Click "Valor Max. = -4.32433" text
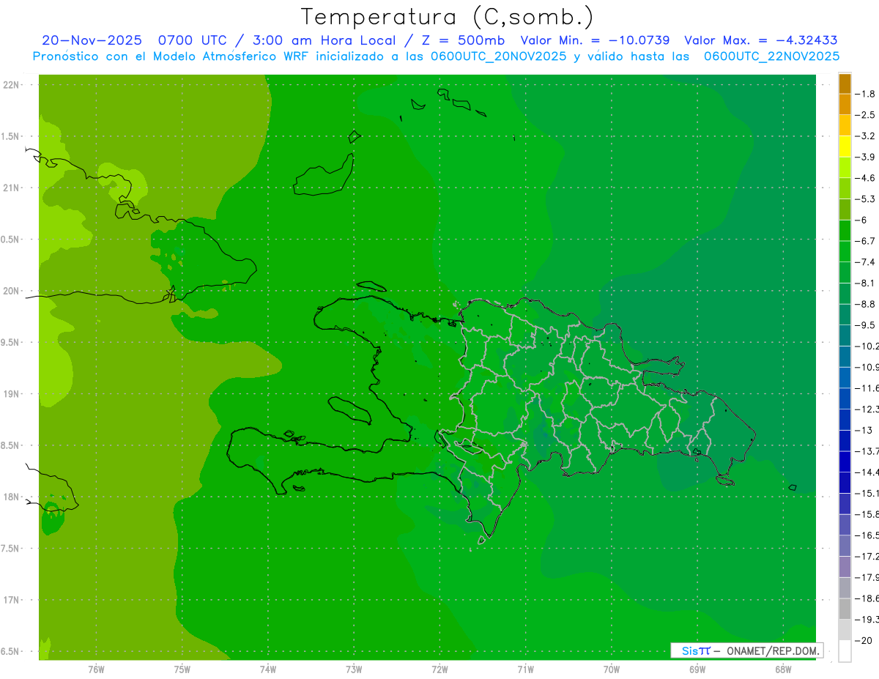 click(x=761, y=40)
